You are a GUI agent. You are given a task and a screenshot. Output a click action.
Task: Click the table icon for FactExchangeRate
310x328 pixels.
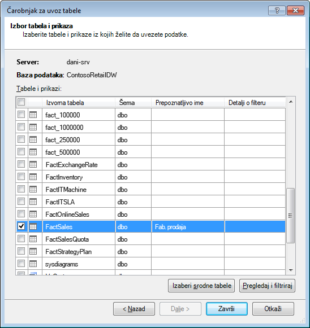[x=33, y=164]
